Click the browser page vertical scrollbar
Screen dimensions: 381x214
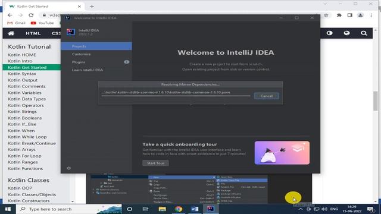[376, 100]
